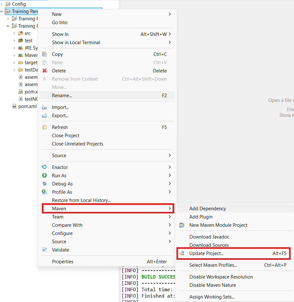Select Assign Working Sets...
Viewport: 294px width, 302px height.
click(236, 297)
